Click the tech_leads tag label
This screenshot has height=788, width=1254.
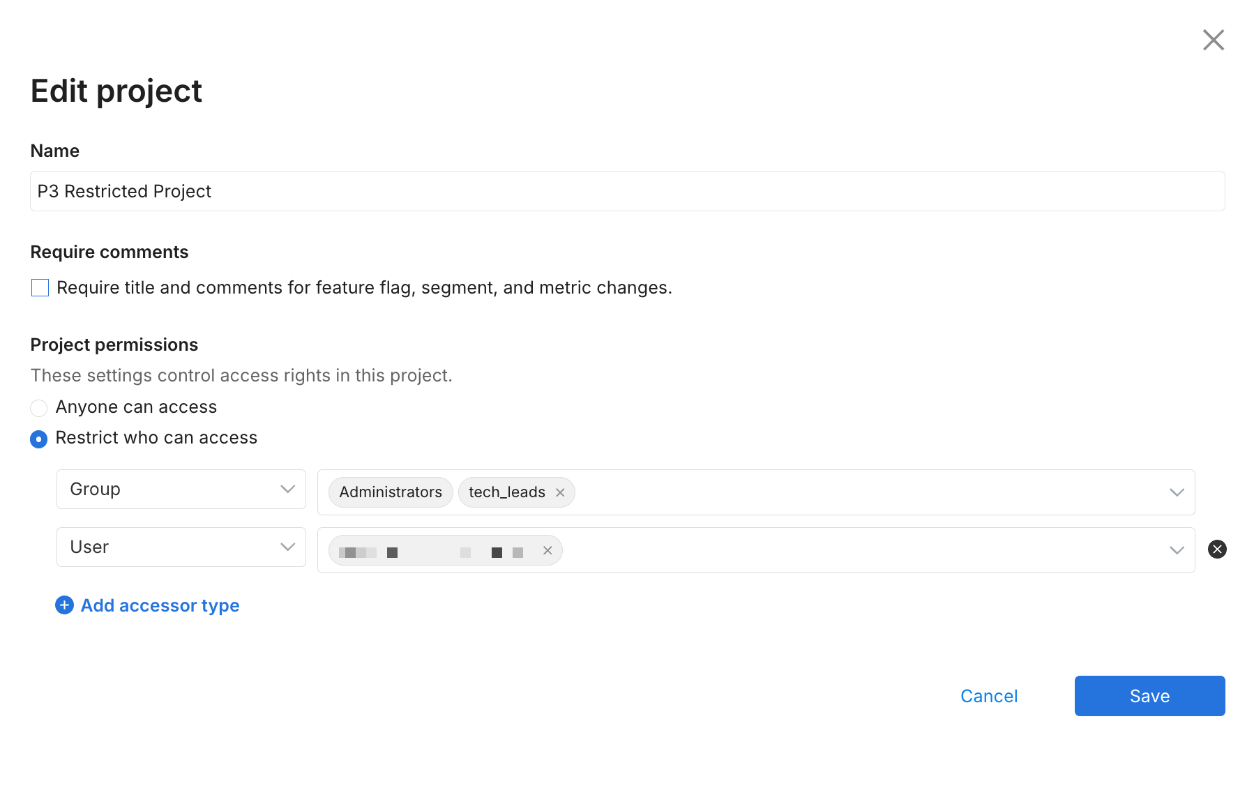(507, 492)
